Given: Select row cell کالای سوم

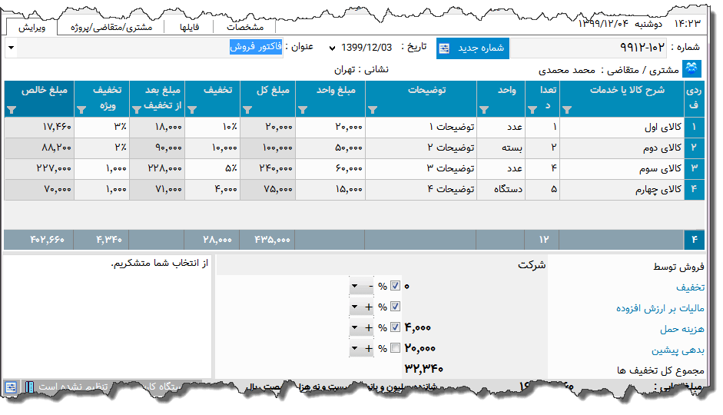Looking at the screenshot, I should pos(622,169).
